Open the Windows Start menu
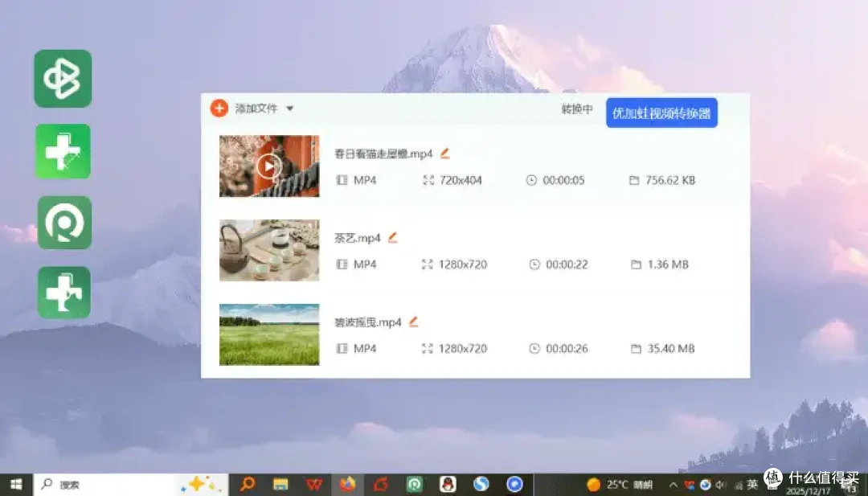This screenshot has height=496, width=868. (16, 485)
